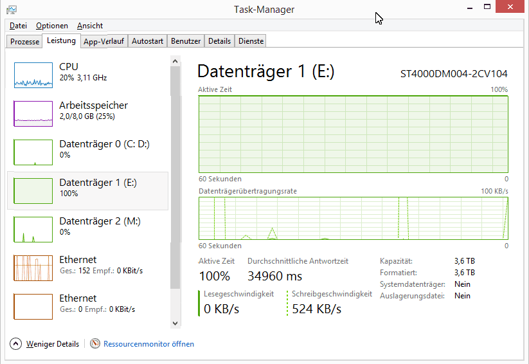The height and width of the screenshot is (364, 529).
Task: Click the first Ethernet adapter graph icon
Action: click(33, 268)
